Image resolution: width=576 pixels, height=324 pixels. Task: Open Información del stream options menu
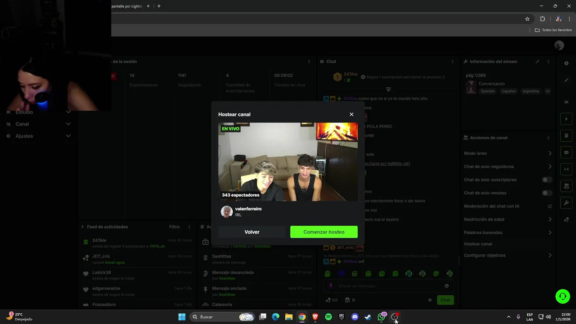[548, 62]
